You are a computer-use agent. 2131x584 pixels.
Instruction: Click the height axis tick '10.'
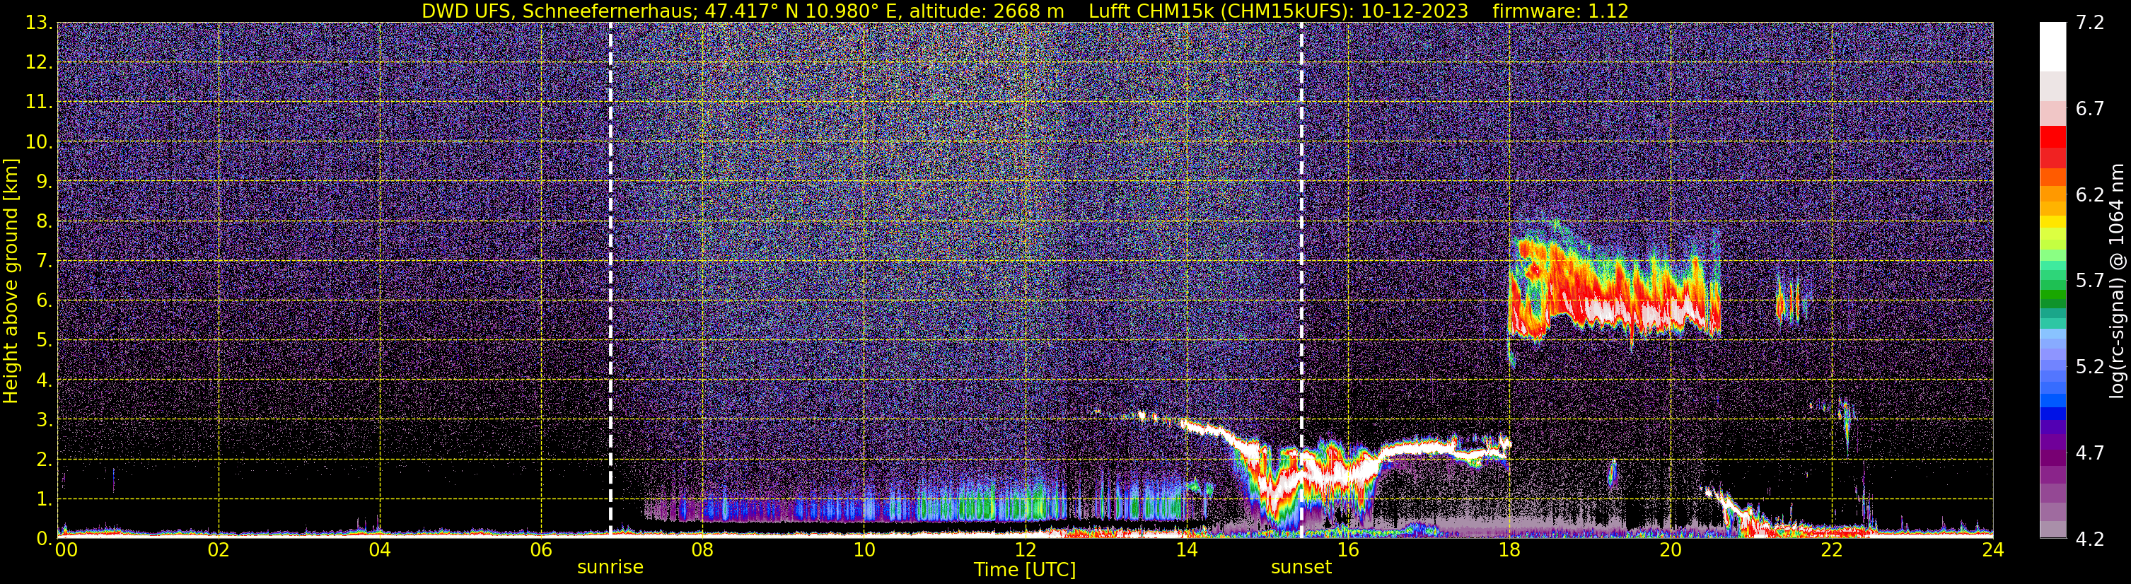[x=38, y=142]
